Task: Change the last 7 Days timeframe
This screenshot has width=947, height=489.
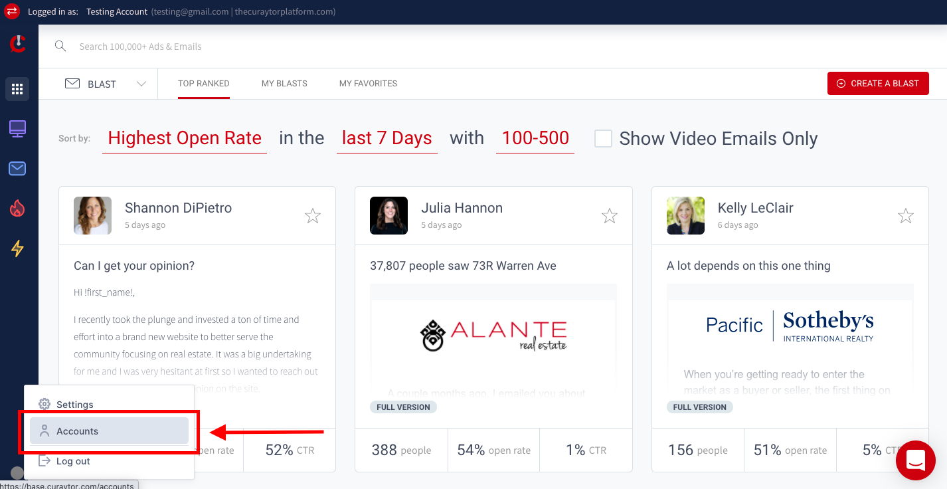Action: tap(387, 138)
